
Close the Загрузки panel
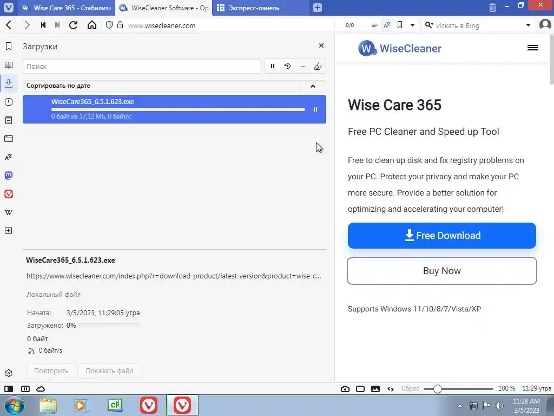(321, 45)
